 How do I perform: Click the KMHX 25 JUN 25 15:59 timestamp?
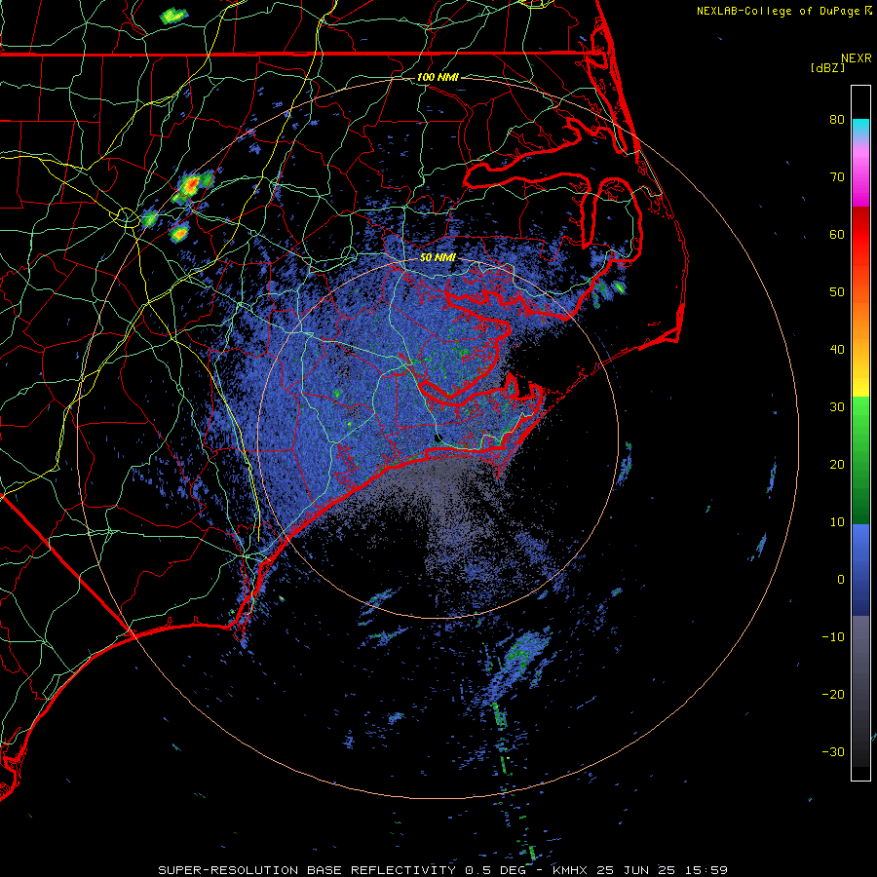[x=640, y=870]
